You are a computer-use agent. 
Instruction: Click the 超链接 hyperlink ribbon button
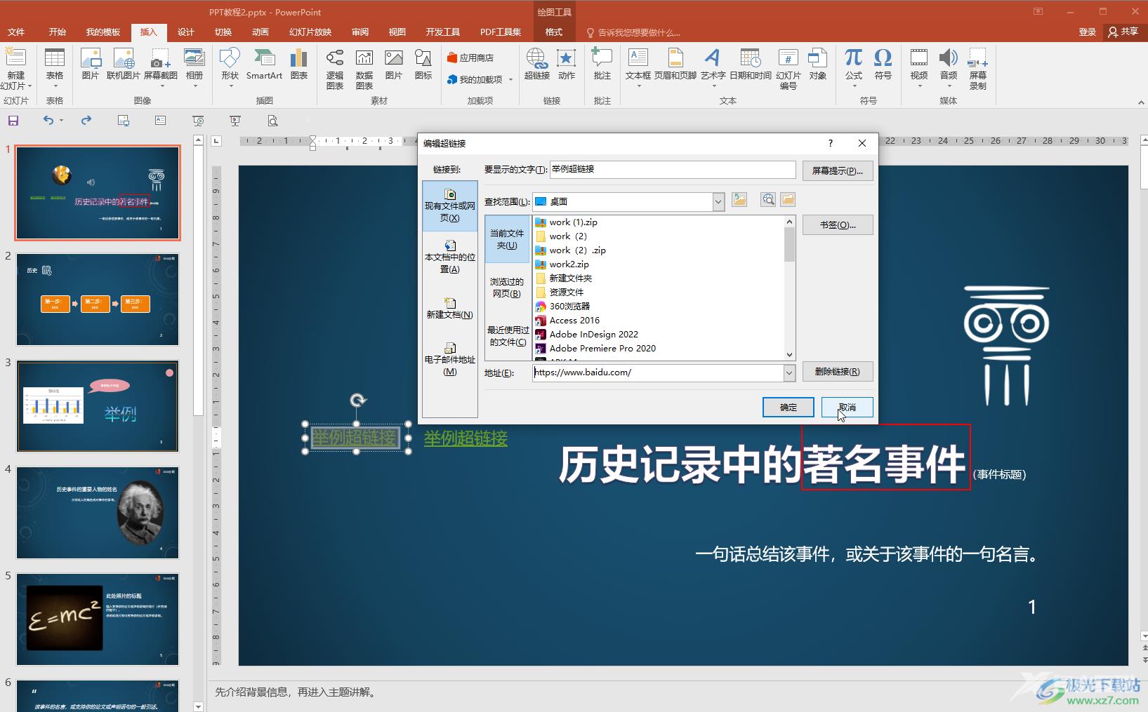[x=537, y=65]
